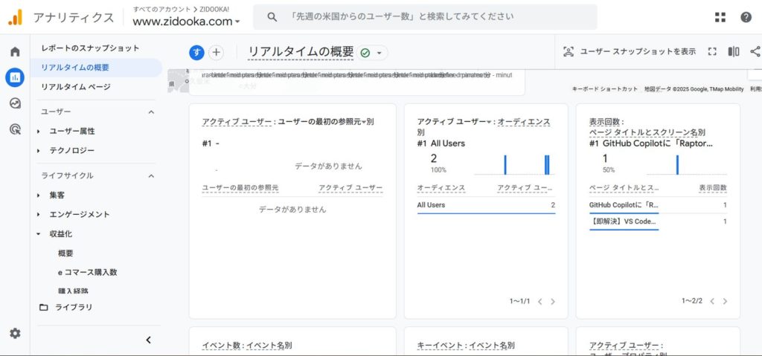The image size is (762, 356).
Task: Open the Explore icon in left rail
Action: click(14, 103)
